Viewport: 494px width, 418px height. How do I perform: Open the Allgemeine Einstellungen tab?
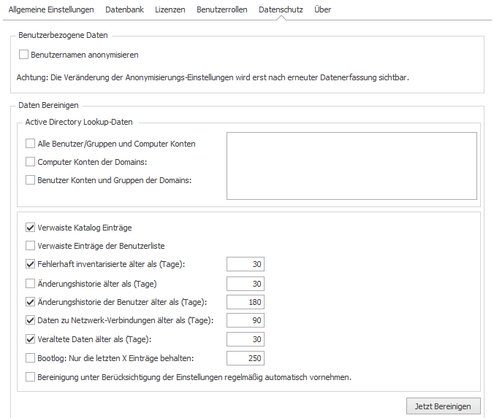click(x=51, y=9)
